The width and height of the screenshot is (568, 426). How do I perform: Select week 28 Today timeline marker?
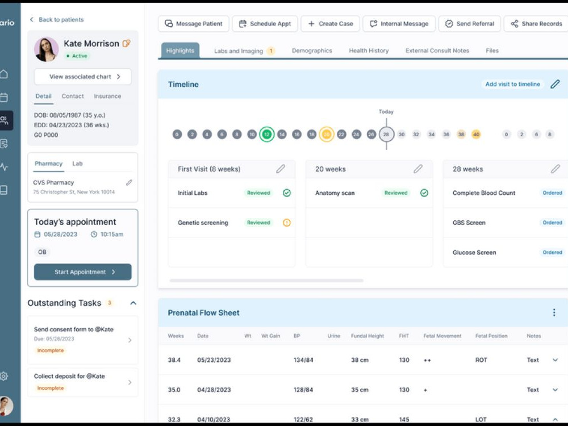(386, 135)
